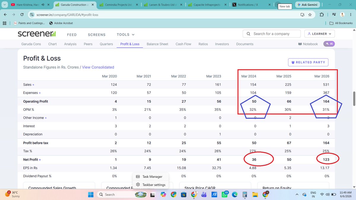Open the Notebook link
The width and height of the screenshot is (356, 200).
click(x=308, y=44)
